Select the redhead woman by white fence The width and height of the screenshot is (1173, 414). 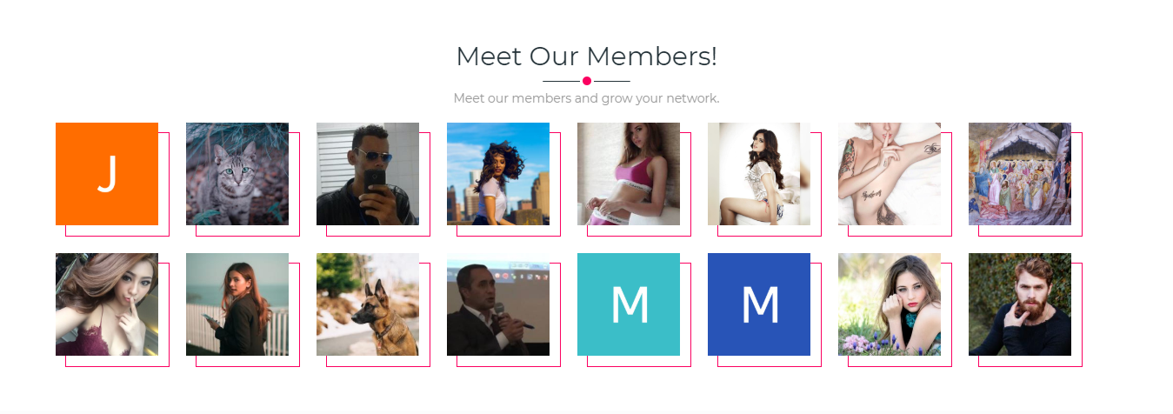(x=237, y=304)
